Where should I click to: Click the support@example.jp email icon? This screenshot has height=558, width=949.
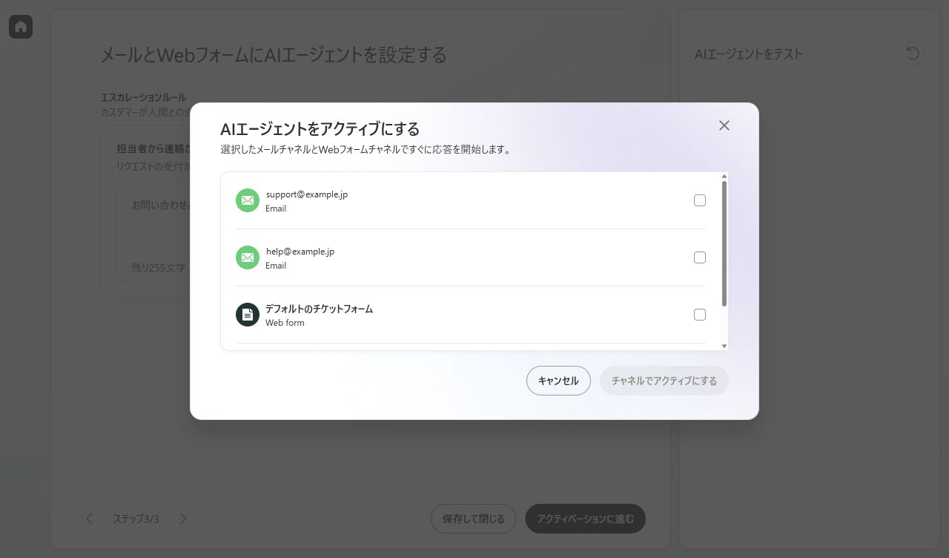[248, 200]
